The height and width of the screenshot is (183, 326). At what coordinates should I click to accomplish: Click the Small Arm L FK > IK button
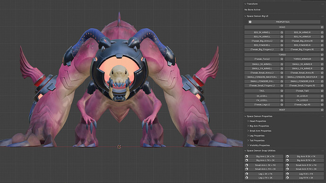coord(266,169)
